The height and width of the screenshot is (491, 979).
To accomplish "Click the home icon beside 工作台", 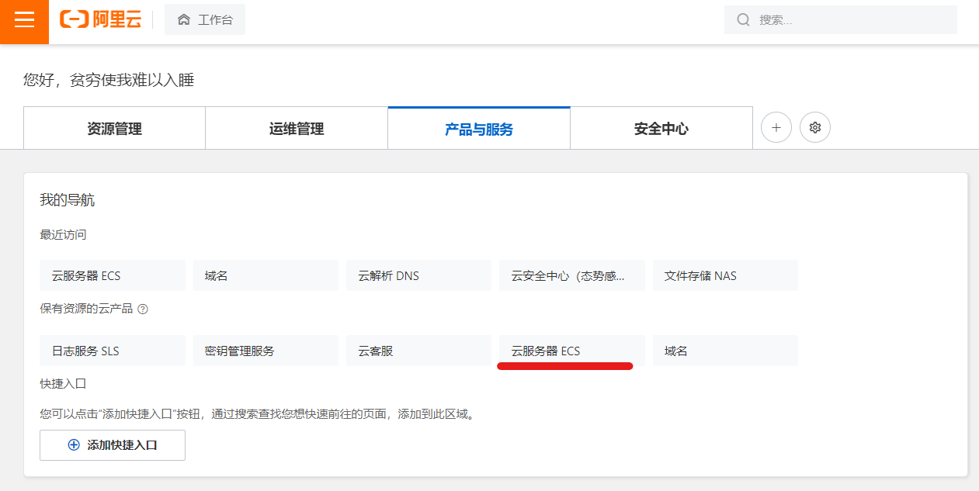I will click(x=183, y=20).
